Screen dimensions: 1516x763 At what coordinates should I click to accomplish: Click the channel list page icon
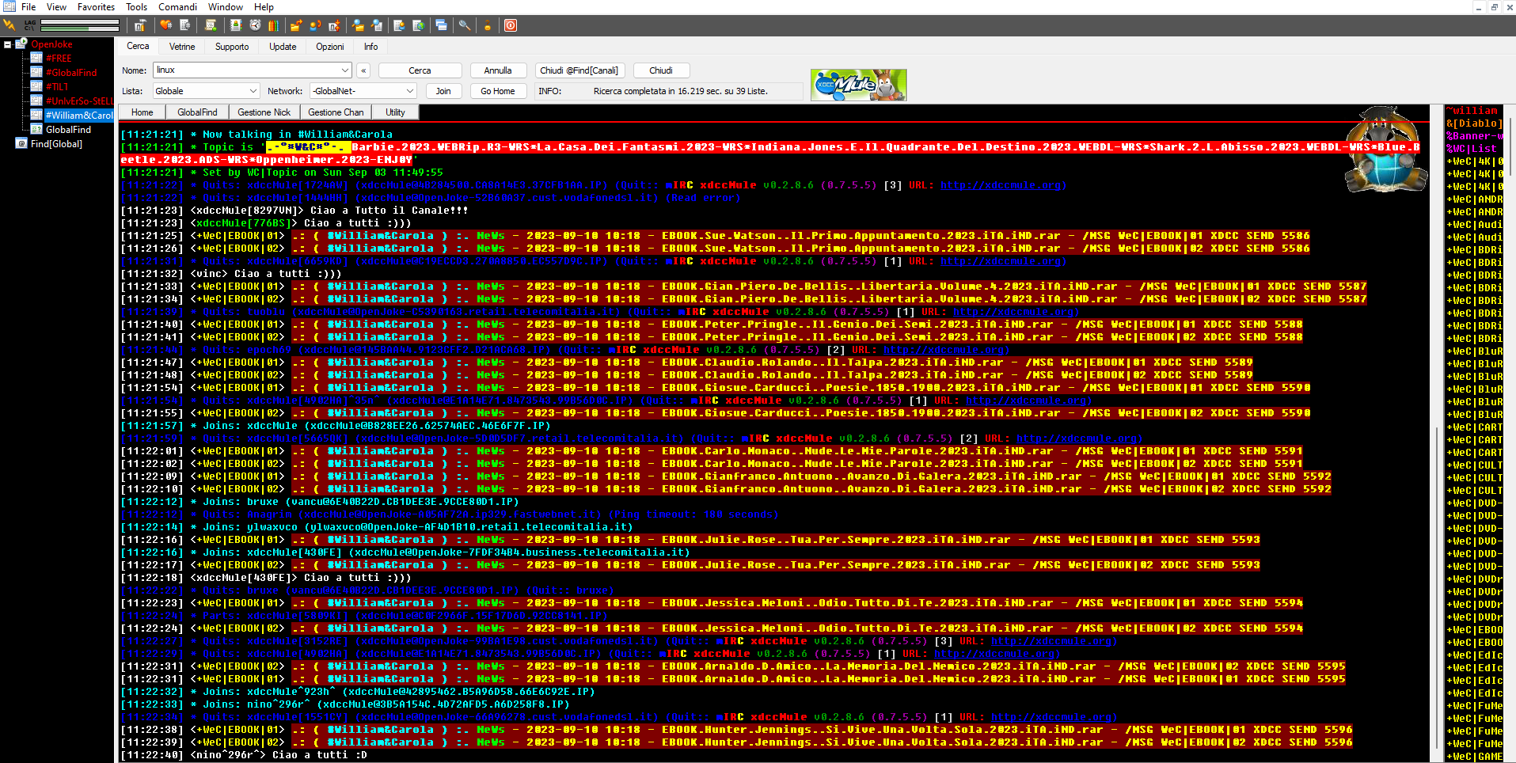click(184, 25)
